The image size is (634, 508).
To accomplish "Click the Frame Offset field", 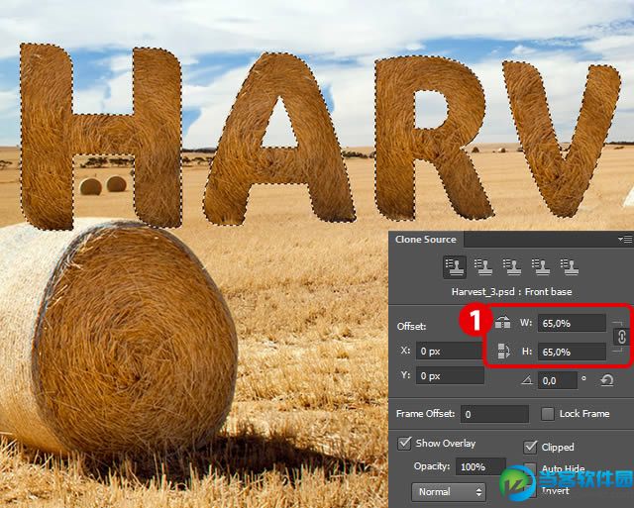I will [x=494, y=414].
